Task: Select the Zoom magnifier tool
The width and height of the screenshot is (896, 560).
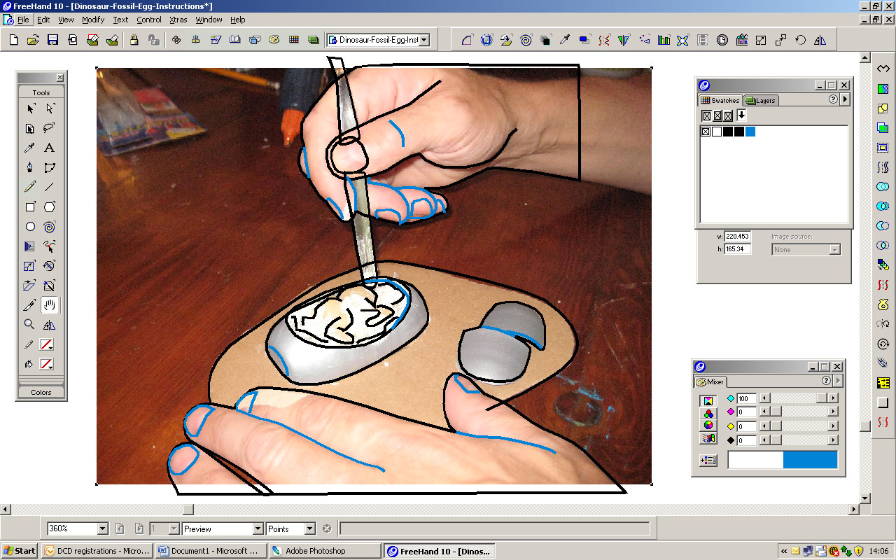Action: coord(30,324)
